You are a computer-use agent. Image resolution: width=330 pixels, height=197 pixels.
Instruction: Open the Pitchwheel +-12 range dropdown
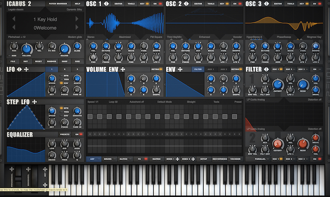(17, 37)
